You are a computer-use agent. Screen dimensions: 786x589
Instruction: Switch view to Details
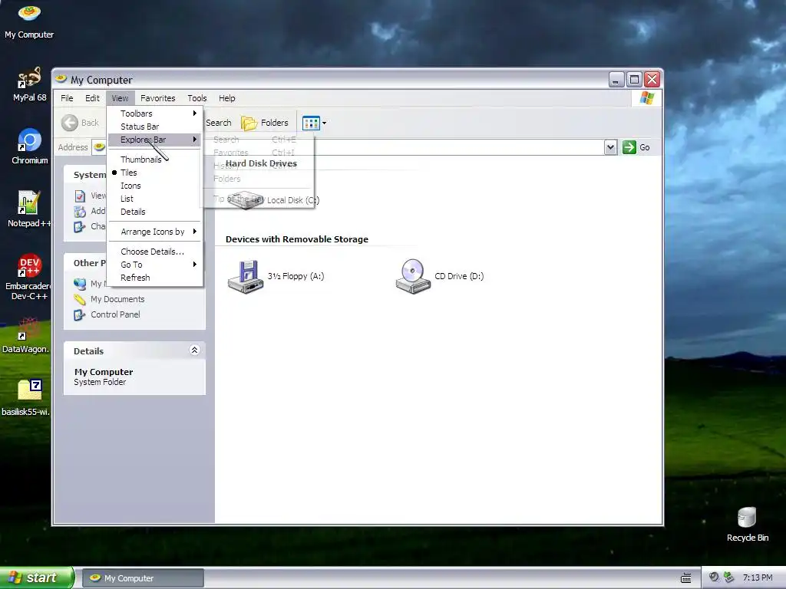155,212
